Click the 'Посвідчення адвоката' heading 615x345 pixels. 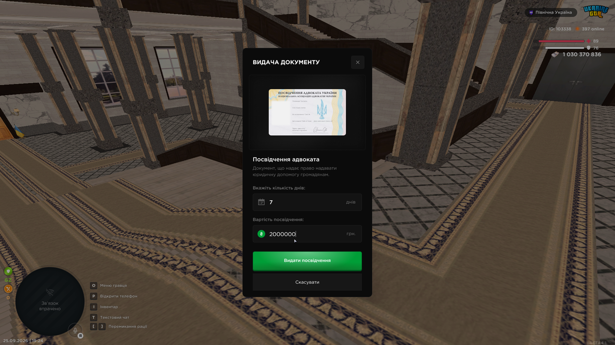[286, 160]
